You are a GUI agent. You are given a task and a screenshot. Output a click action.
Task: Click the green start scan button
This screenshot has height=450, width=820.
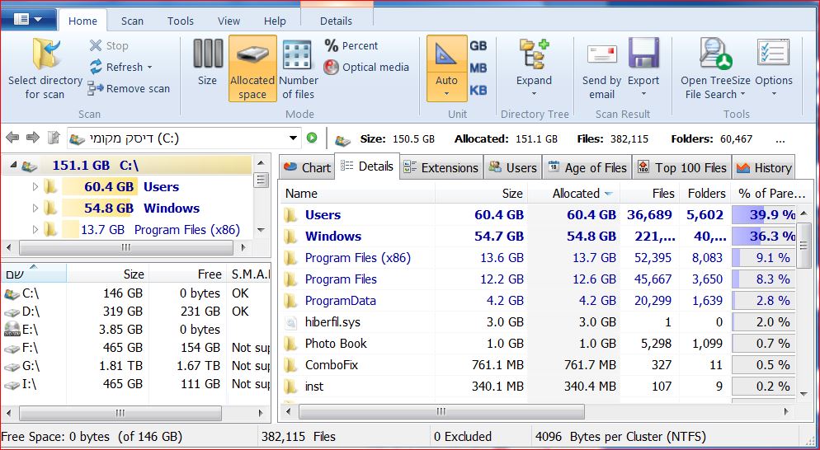coord(312,138)
